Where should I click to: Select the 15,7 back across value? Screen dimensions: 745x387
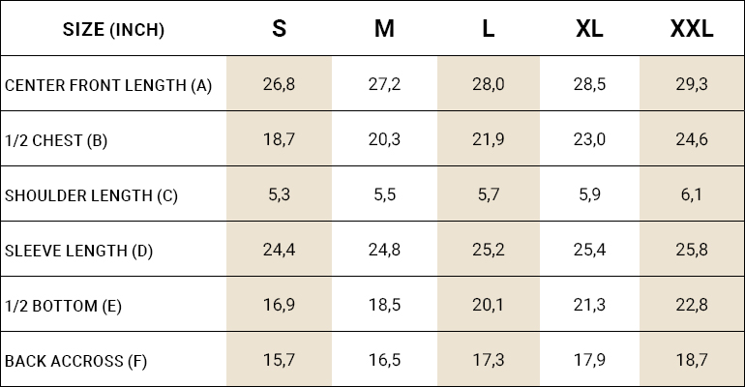click(x=279, y=361)
